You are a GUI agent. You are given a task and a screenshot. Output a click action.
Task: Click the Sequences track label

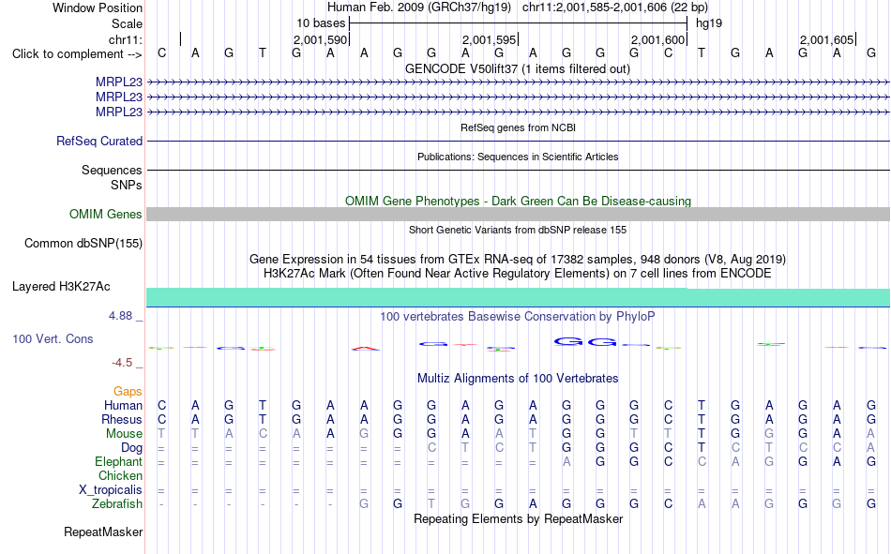(112, 170)
